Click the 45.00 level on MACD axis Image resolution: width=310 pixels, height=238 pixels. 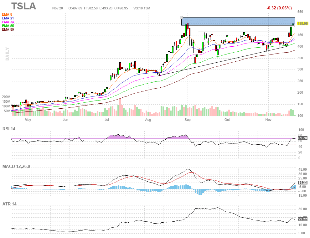(x=302, y=170)
